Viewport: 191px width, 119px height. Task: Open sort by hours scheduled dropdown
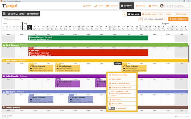coord(155,19)
